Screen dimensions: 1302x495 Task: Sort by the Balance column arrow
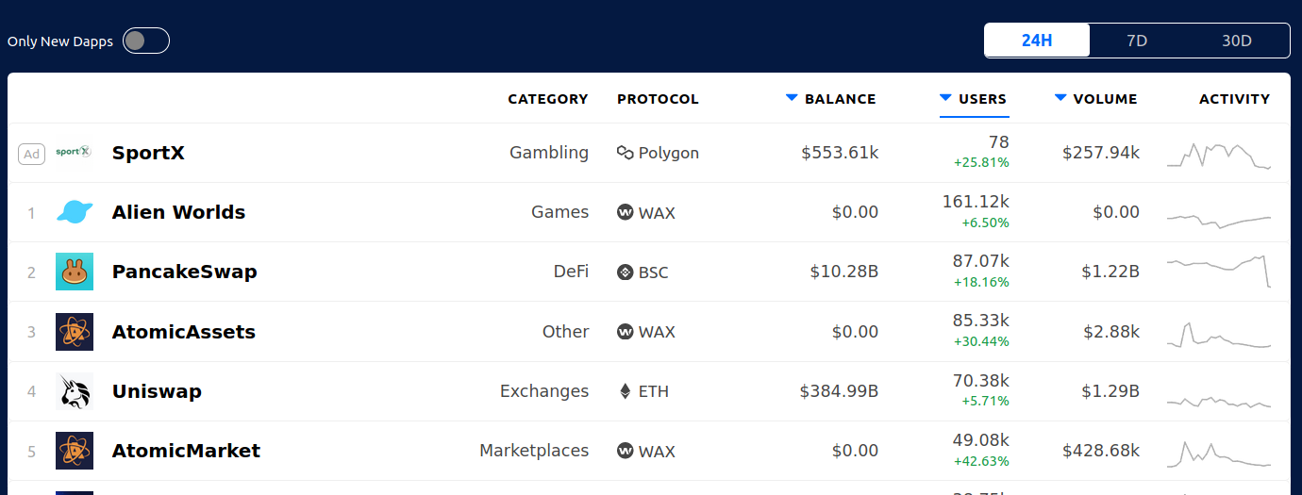[792, 98]
